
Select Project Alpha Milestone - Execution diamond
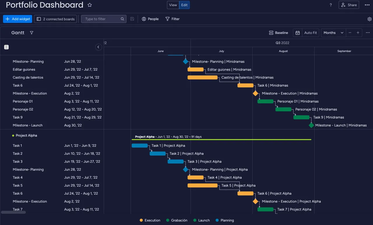pos(256,201)
